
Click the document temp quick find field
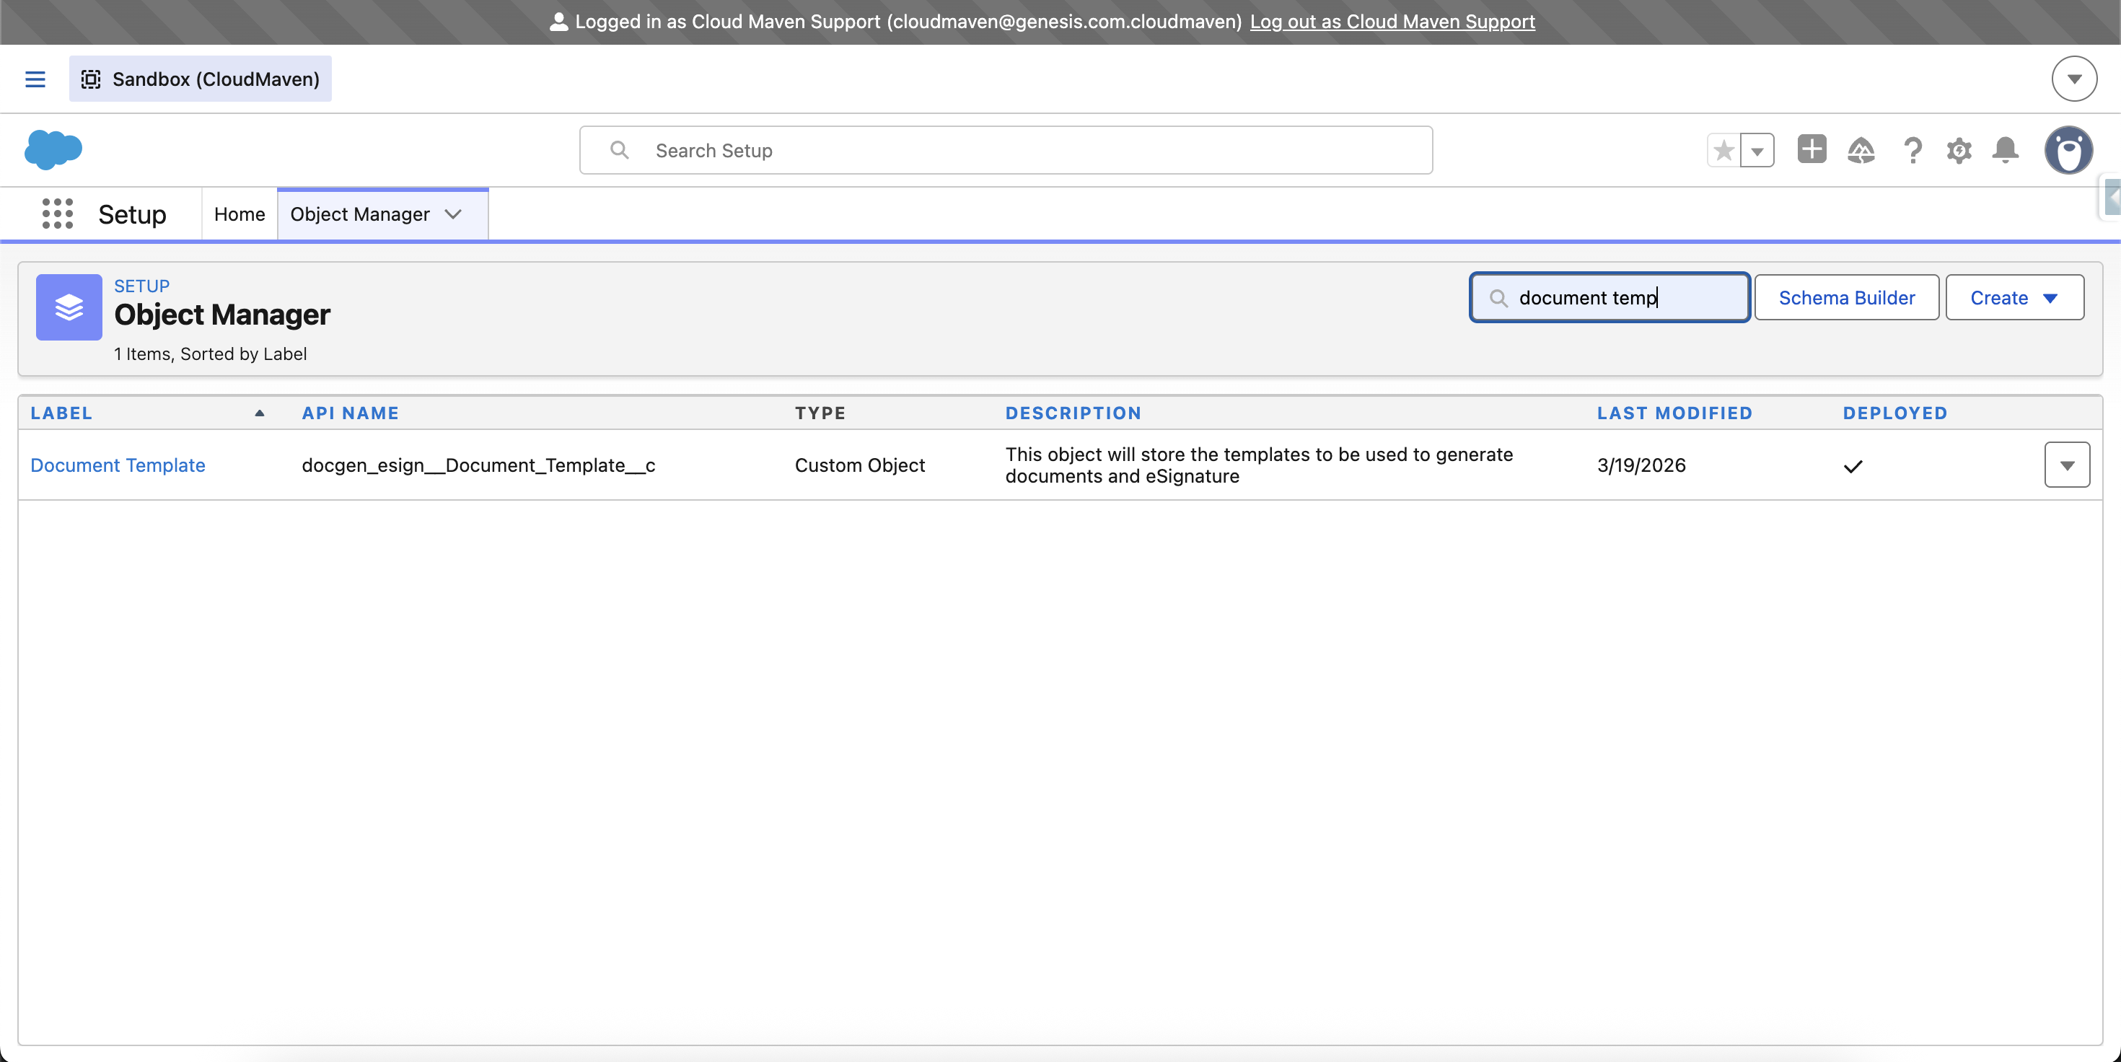pos(1610,297)
